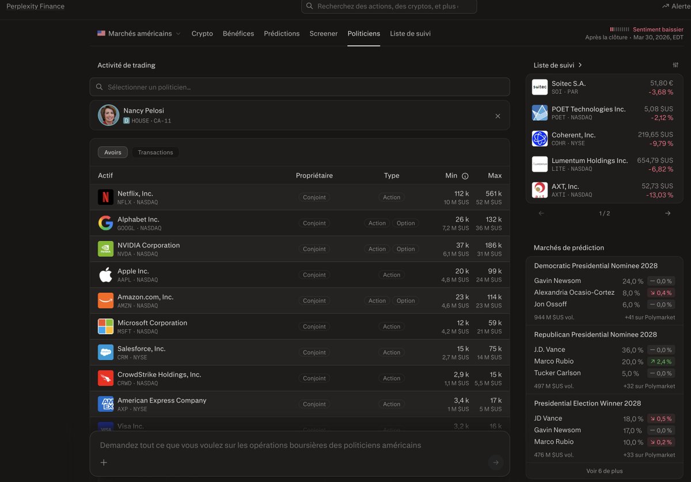
Task: Click Marco Rubio 20,0 % in Republican nominee
Action: click(x=603, y=362)
